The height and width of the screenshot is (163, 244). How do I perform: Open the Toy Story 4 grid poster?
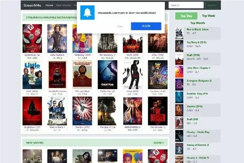[158, 75]
